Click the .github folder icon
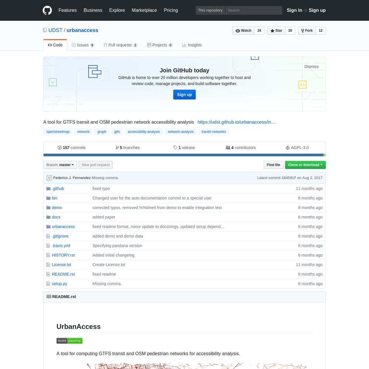 48,189
